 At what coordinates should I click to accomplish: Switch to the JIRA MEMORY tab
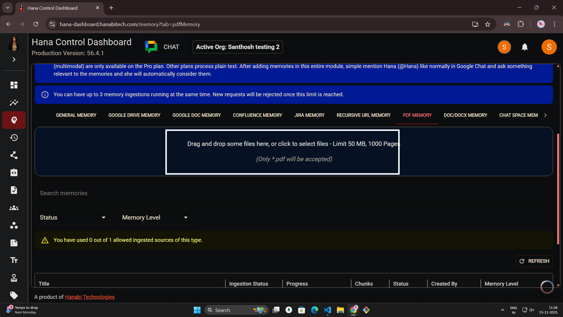pyautogui.click(x=309, y=115)
